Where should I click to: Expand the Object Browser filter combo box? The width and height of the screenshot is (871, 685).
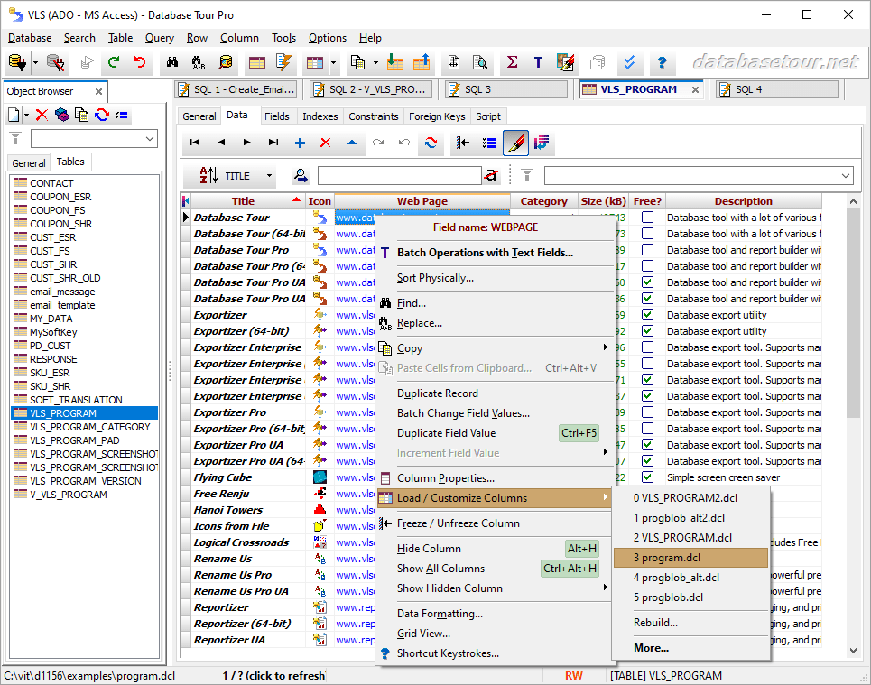(149, 139)
